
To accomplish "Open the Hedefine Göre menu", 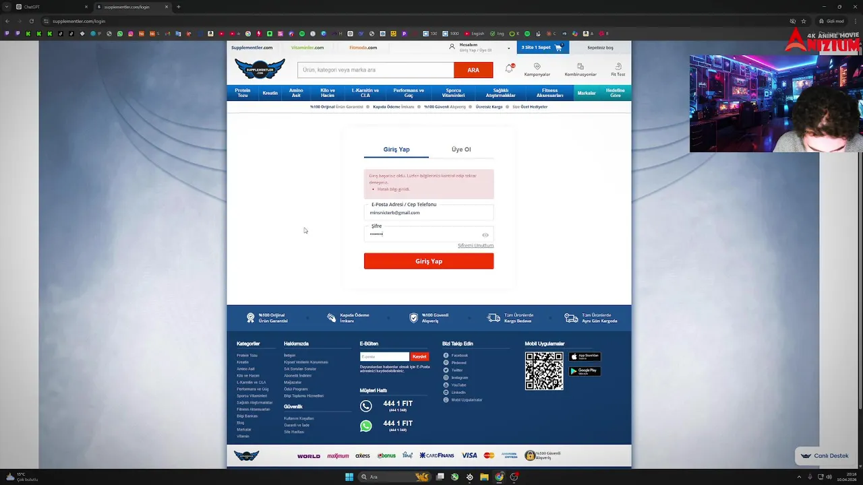I will pos(615,93).
